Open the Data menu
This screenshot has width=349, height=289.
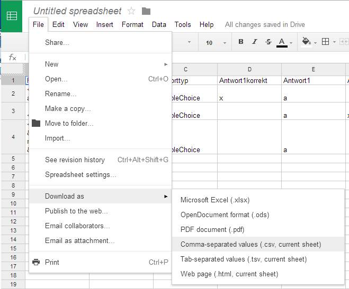pyautogui.click(x=159, y=24)
